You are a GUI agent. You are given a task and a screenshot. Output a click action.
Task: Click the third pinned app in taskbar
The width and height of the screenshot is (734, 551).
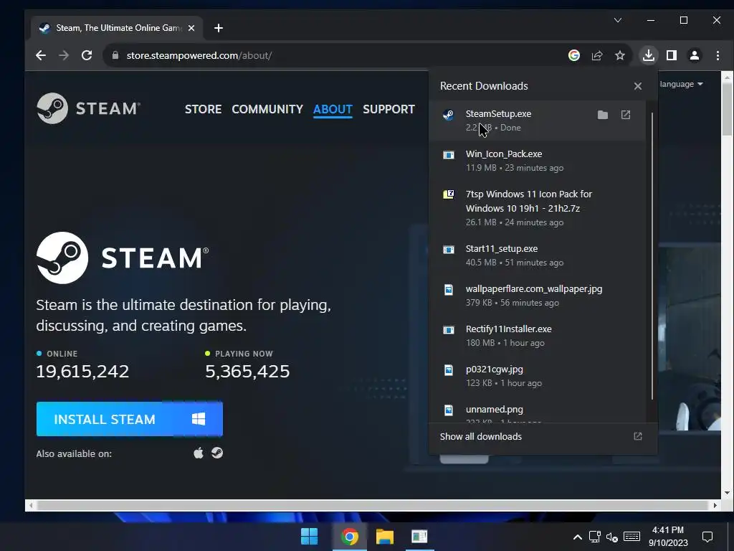click(x=419, y=537)
